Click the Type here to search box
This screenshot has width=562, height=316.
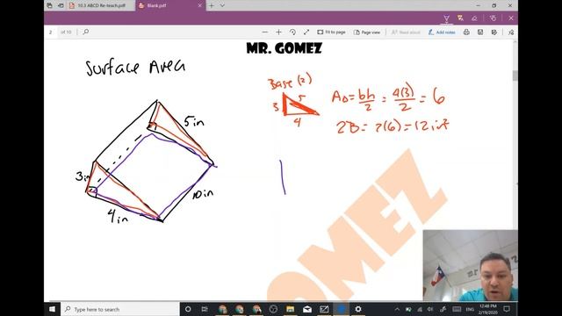click(x=120, y=309)
